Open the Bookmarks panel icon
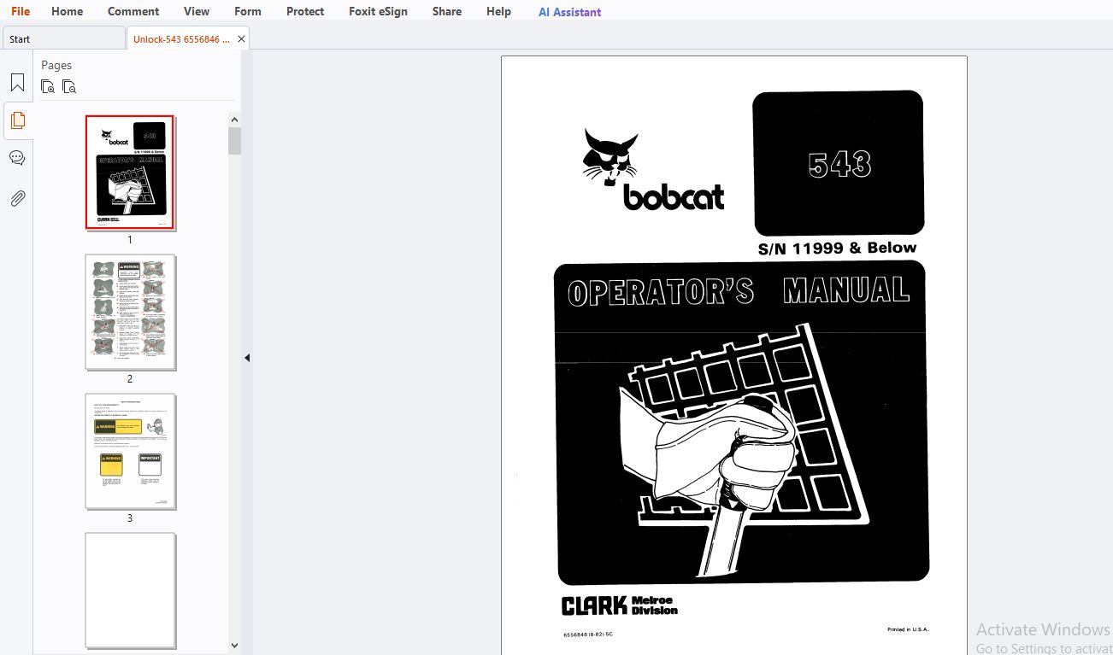Viewport: 1113px width, 655px height. tap(17, 83)
